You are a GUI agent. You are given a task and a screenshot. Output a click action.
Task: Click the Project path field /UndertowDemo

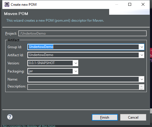click(83, 33)
